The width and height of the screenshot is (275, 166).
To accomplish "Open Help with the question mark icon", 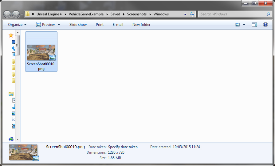I will (265, 25).
